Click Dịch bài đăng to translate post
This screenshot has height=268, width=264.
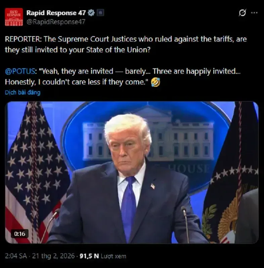pyautogui.click(x=23, y=92)
